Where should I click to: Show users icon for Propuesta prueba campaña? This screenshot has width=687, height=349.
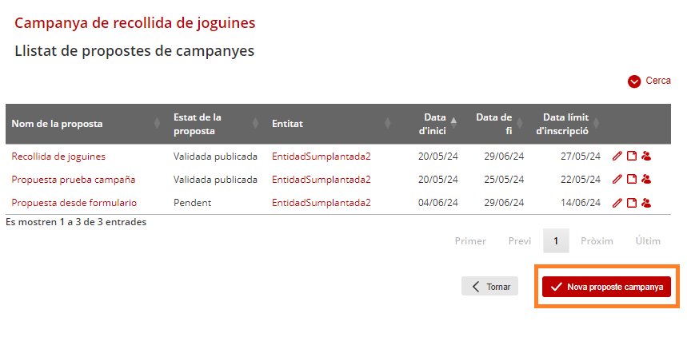[x=646, y=180]
